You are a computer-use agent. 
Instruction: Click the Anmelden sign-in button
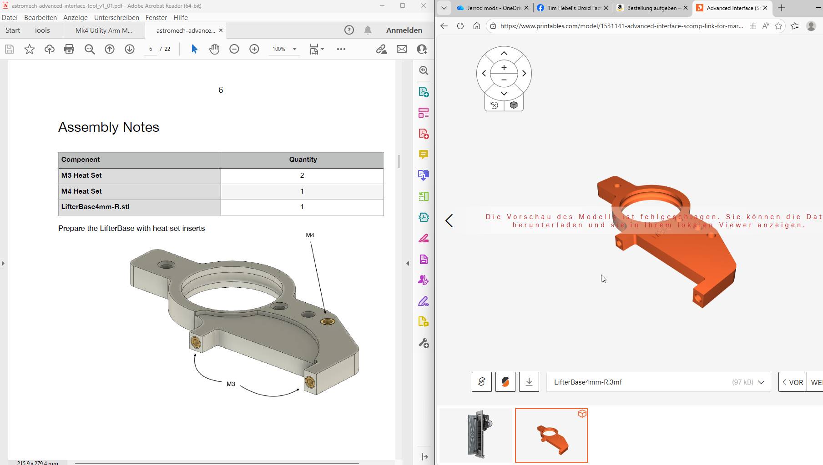pyautogui.click(x=404, y=30)
